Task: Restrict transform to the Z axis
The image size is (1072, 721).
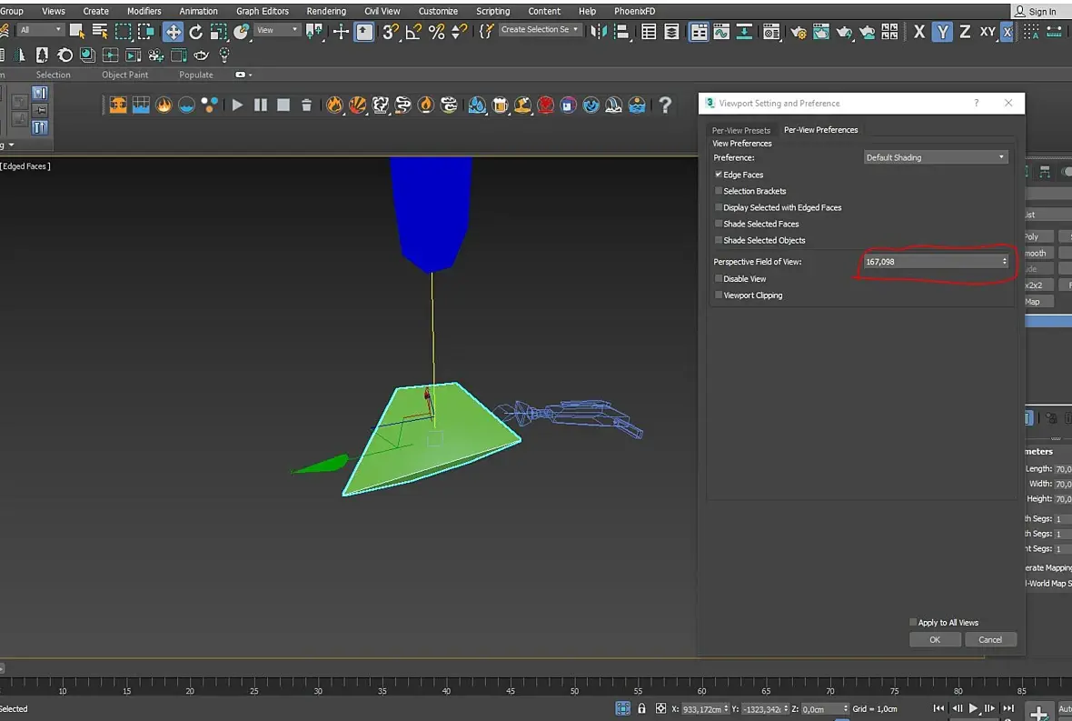Action: point(964,32)
